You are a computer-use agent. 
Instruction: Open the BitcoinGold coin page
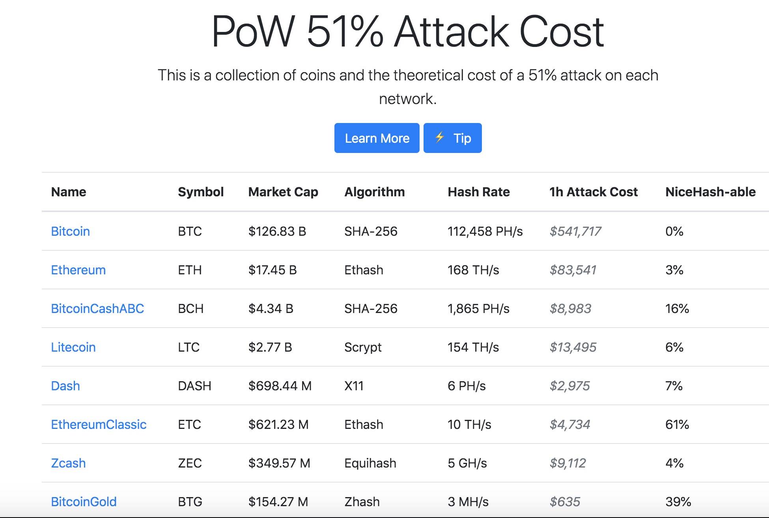[x=84, y=502]
